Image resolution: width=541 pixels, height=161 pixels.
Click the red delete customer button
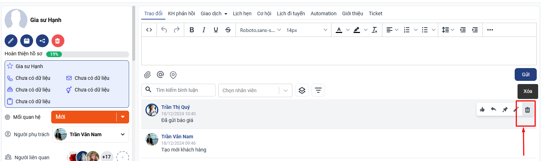point(58,41)
